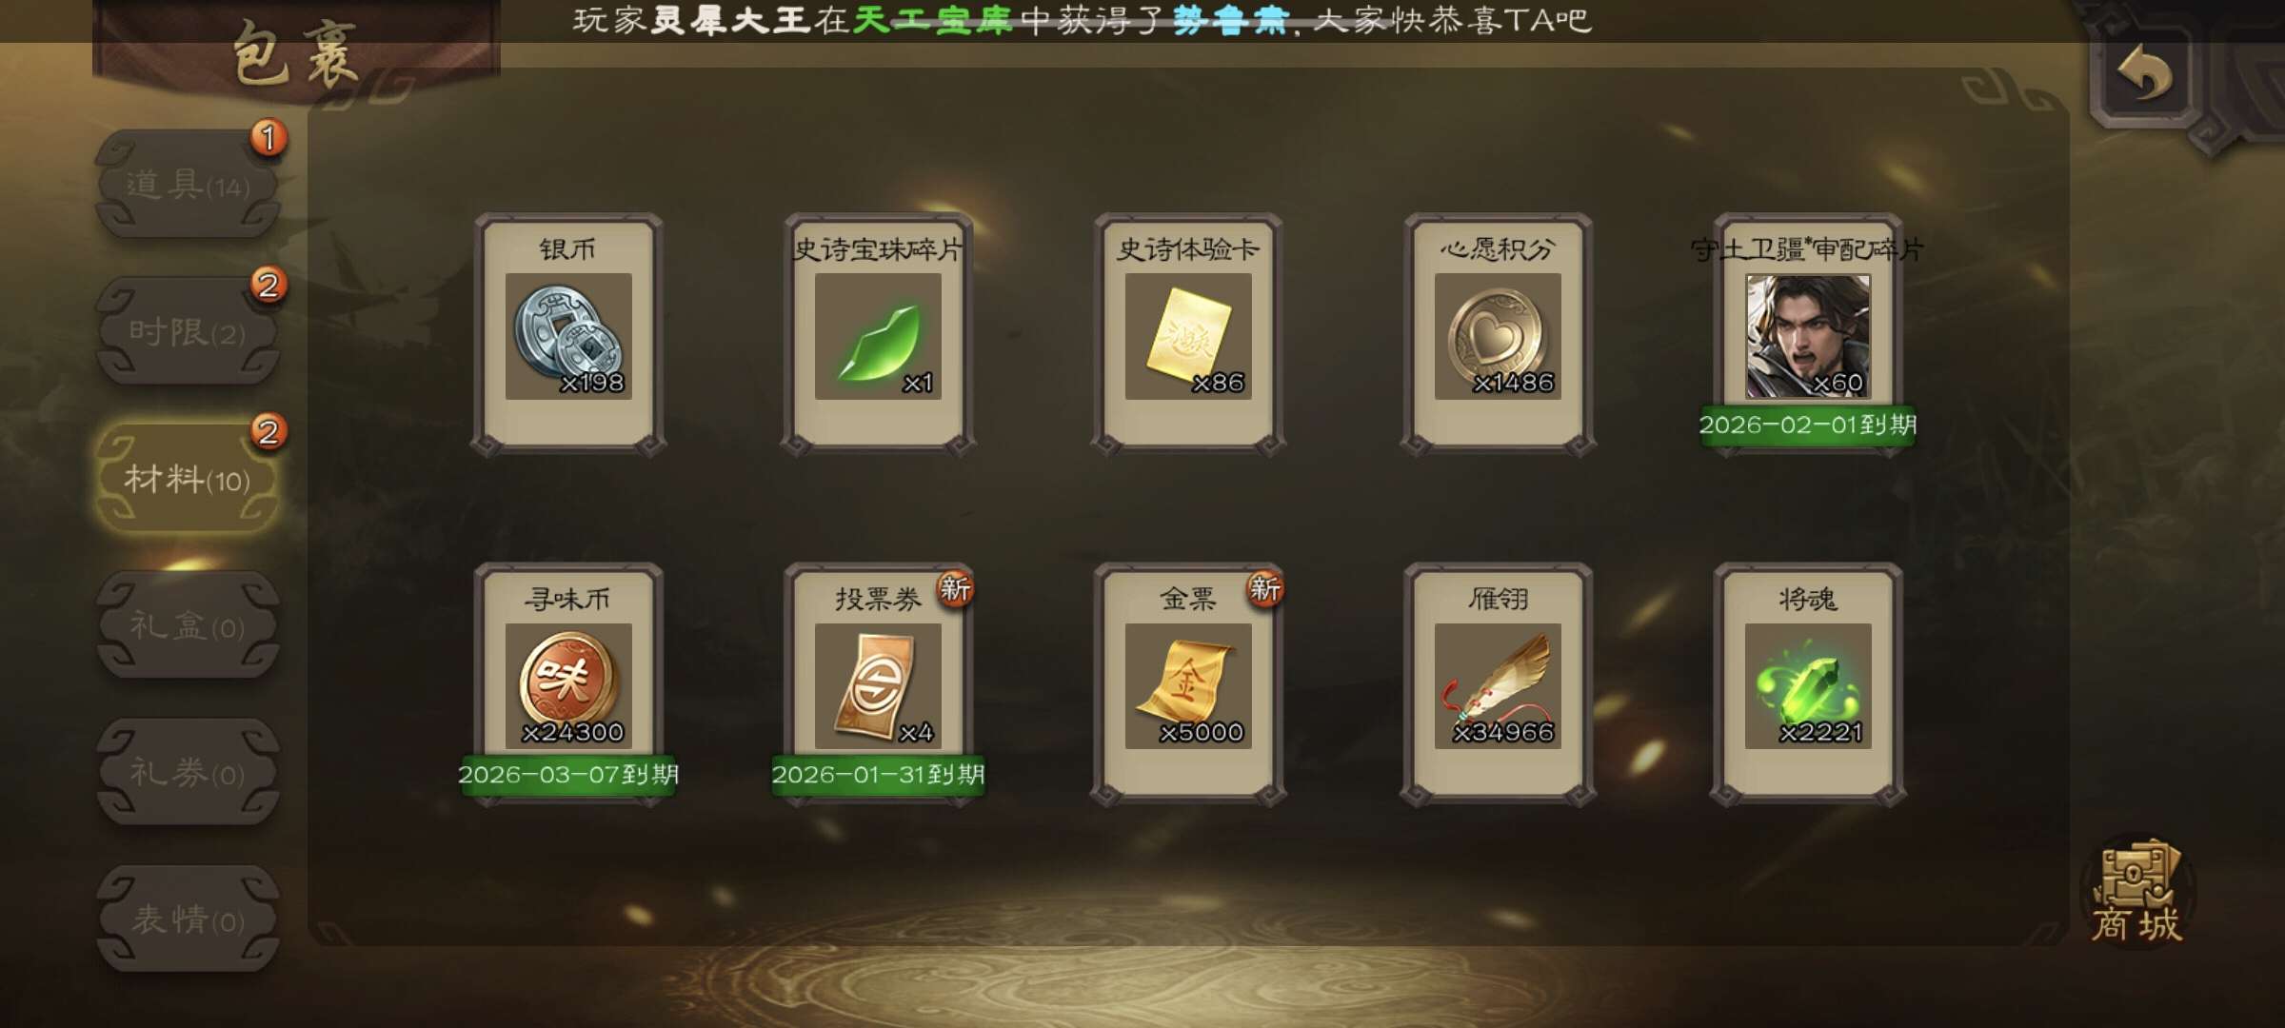The height and width of the screenshot is (1028, 2285).
Task: Select the 银币 silver coin item
Action: pos(568,335)
